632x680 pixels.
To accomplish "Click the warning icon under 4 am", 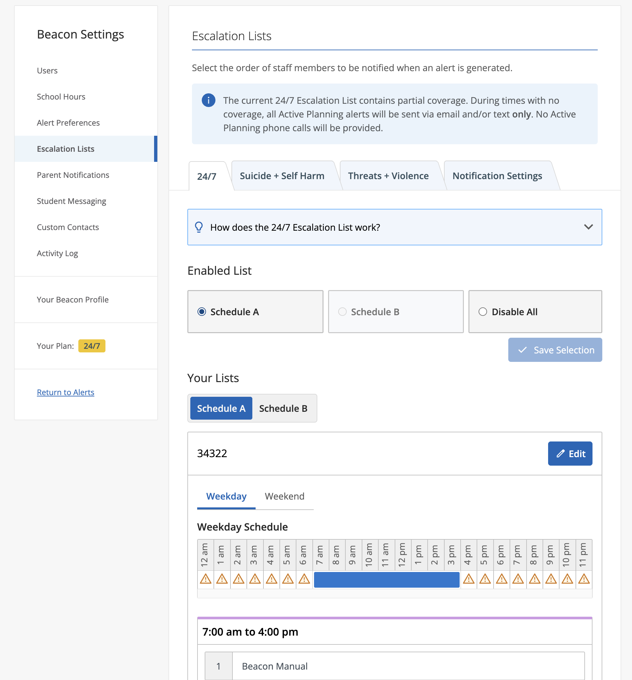I will point(272,579).
